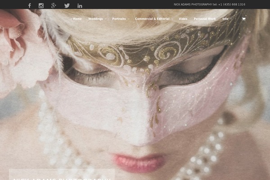Expand the Commercial & Editorial dropdown arrow
Screen dimensions: 270x180
(172, 19)
